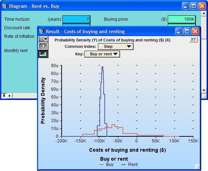Click the diagram scroll up arrow
The image size is (208, 171).
[x=204, y=13]
